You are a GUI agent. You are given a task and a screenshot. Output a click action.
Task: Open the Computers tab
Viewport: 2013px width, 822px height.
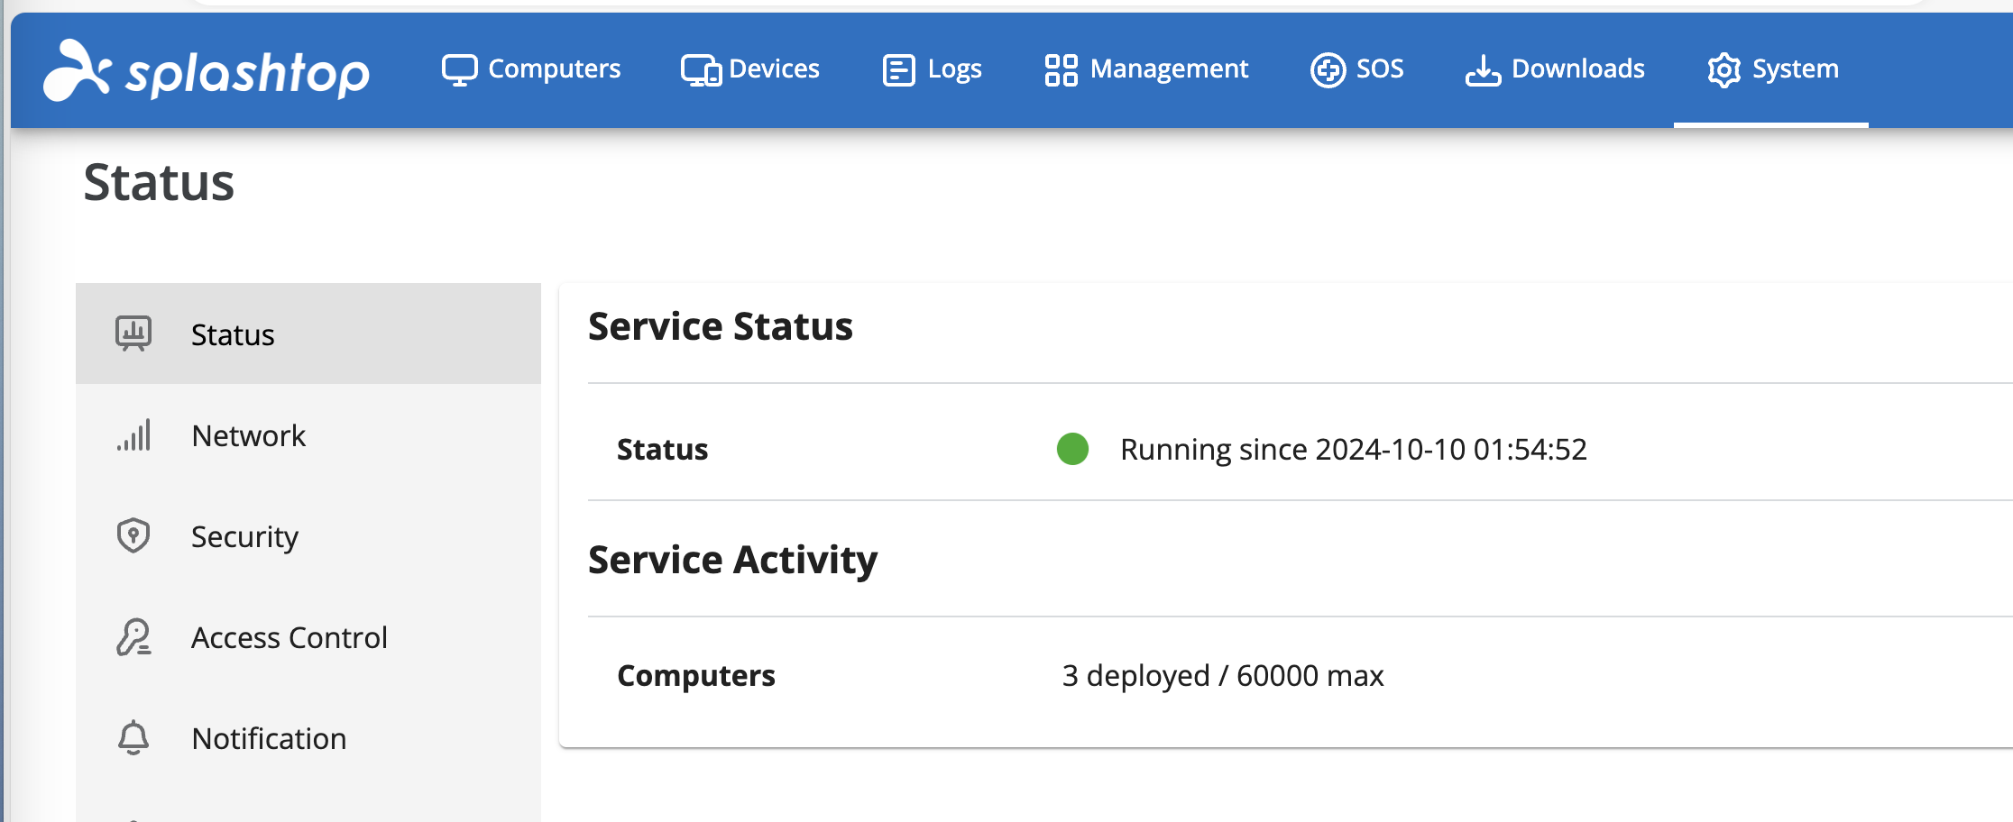(531, 69)
